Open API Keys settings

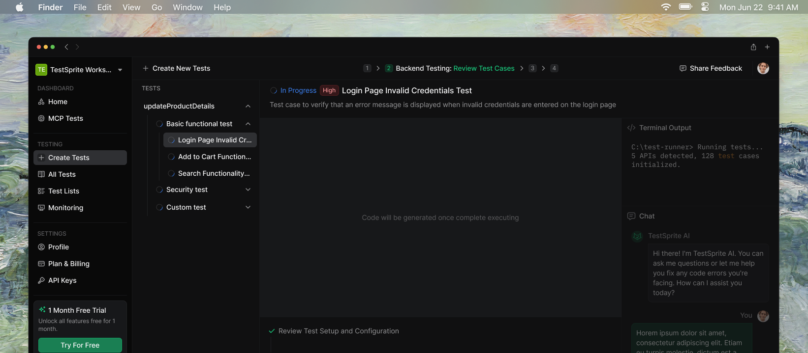tap(80, 280)
